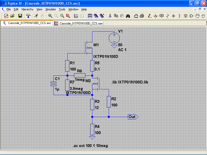
Task: Click the Find binoculars icon
Action: (x=128, y=16)
